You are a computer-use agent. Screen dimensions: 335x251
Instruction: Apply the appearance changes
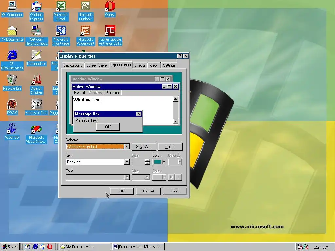(x=175, y=191)
